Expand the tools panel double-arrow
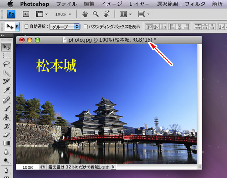Image resolution: width=227 pixels, height=178 pixels. point(2,35)
